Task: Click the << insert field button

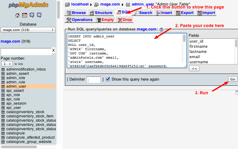Action: point(194,68)
